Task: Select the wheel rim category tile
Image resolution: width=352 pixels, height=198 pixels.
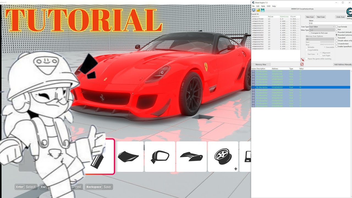Action: [223, 156]
